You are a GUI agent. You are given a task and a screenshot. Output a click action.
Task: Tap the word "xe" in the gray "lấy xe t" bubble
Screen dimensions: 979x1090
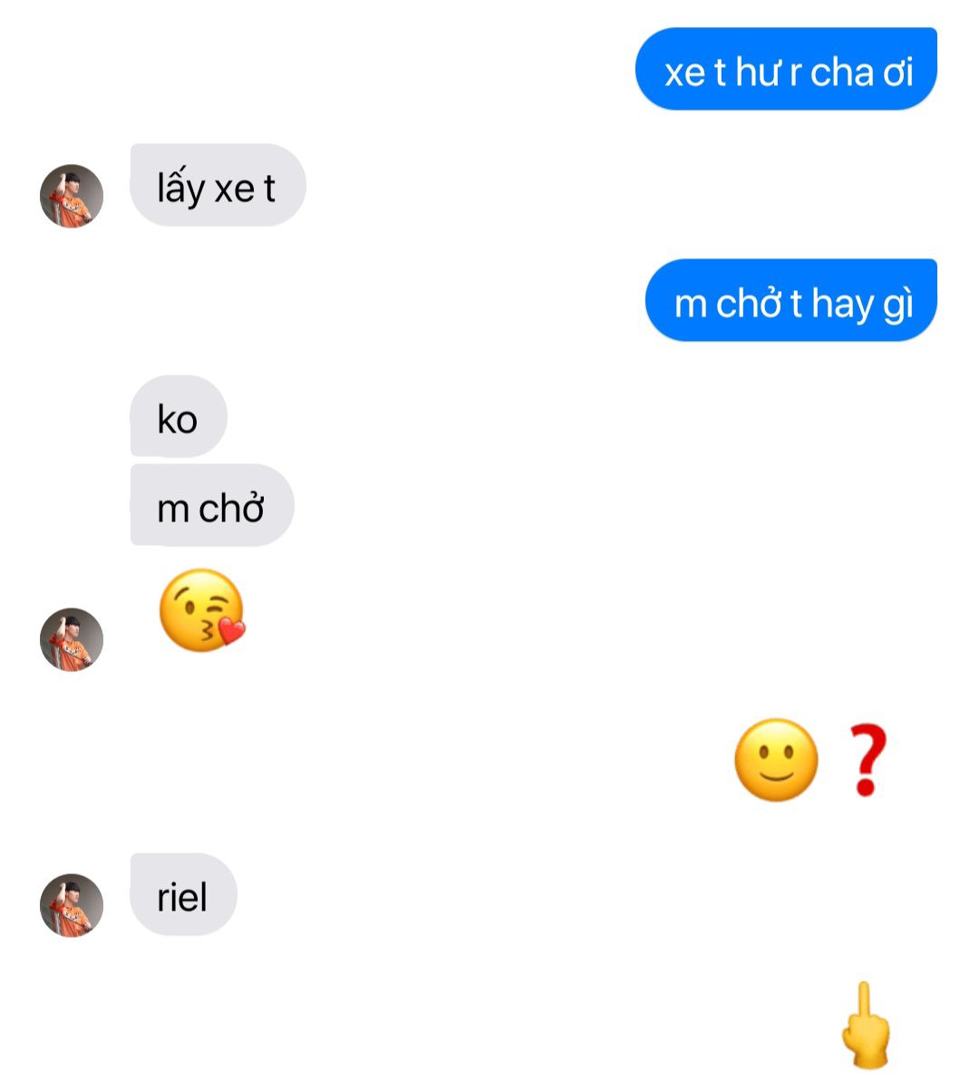tap(234, 190)
